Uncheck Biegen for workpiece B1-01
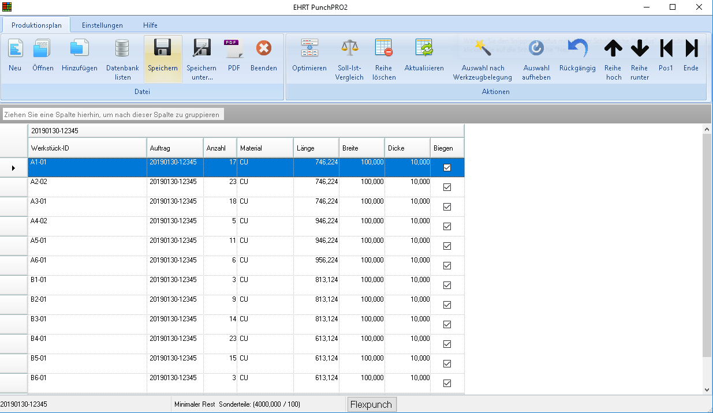The image size is (713, 413). click(x=447, y=286)
